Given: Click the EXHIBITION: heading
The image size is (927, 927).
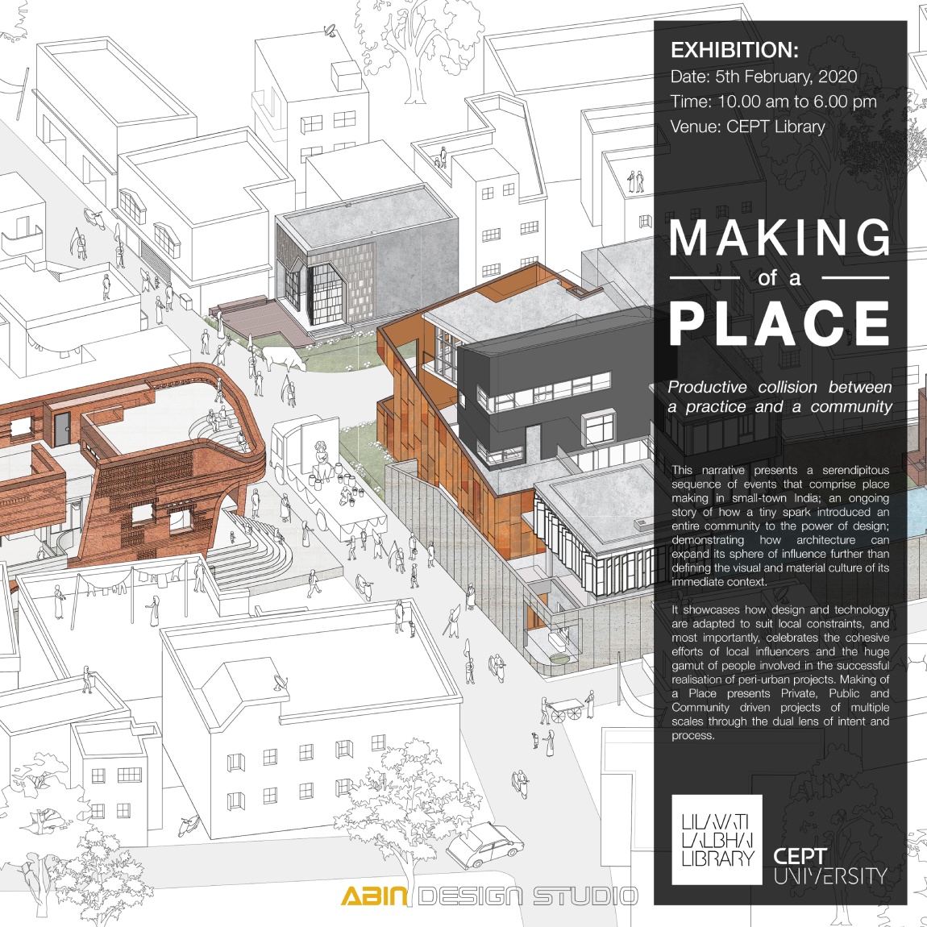Looking at the screenshot, I should click(734, 50).
